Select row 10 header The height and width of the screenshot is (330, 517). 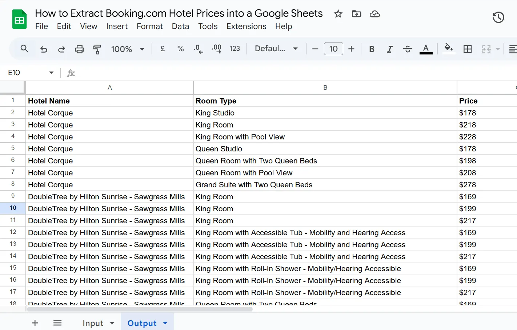click(x=13, y=208)
